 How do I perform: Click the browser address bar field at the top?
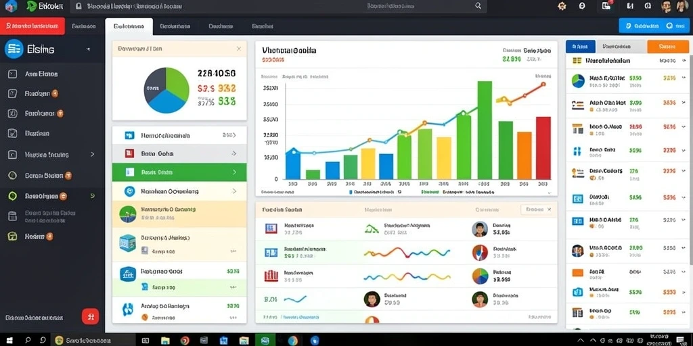point(278,6)
